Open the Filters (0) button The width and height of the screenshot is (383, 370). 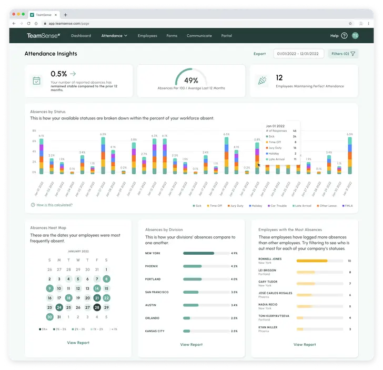pyautogui.click(x=343, y=54)
